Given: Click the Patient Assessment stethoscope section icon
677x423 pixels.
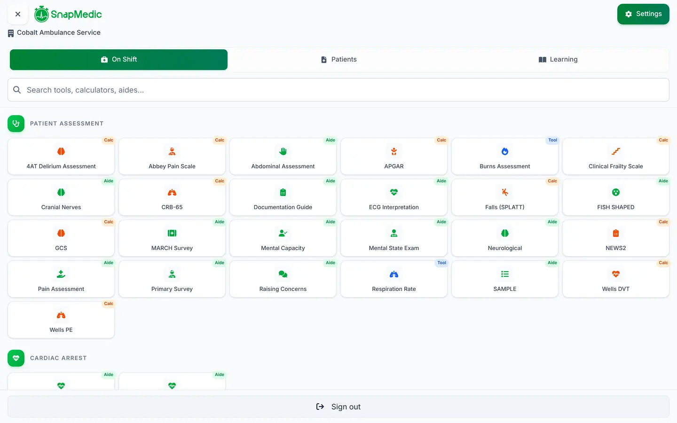Looking at the screenshot, I should pos(16,124).
